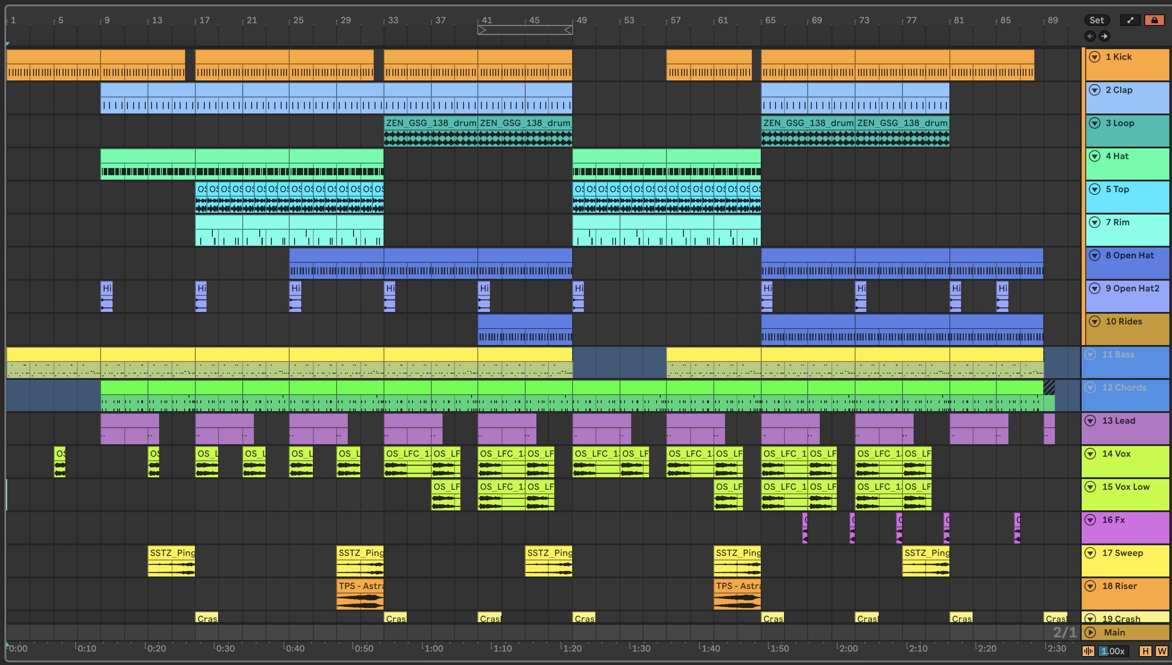The image size is (1172, 665).
Task: Toggle the automation mode button
Action: click(1130, 20)
